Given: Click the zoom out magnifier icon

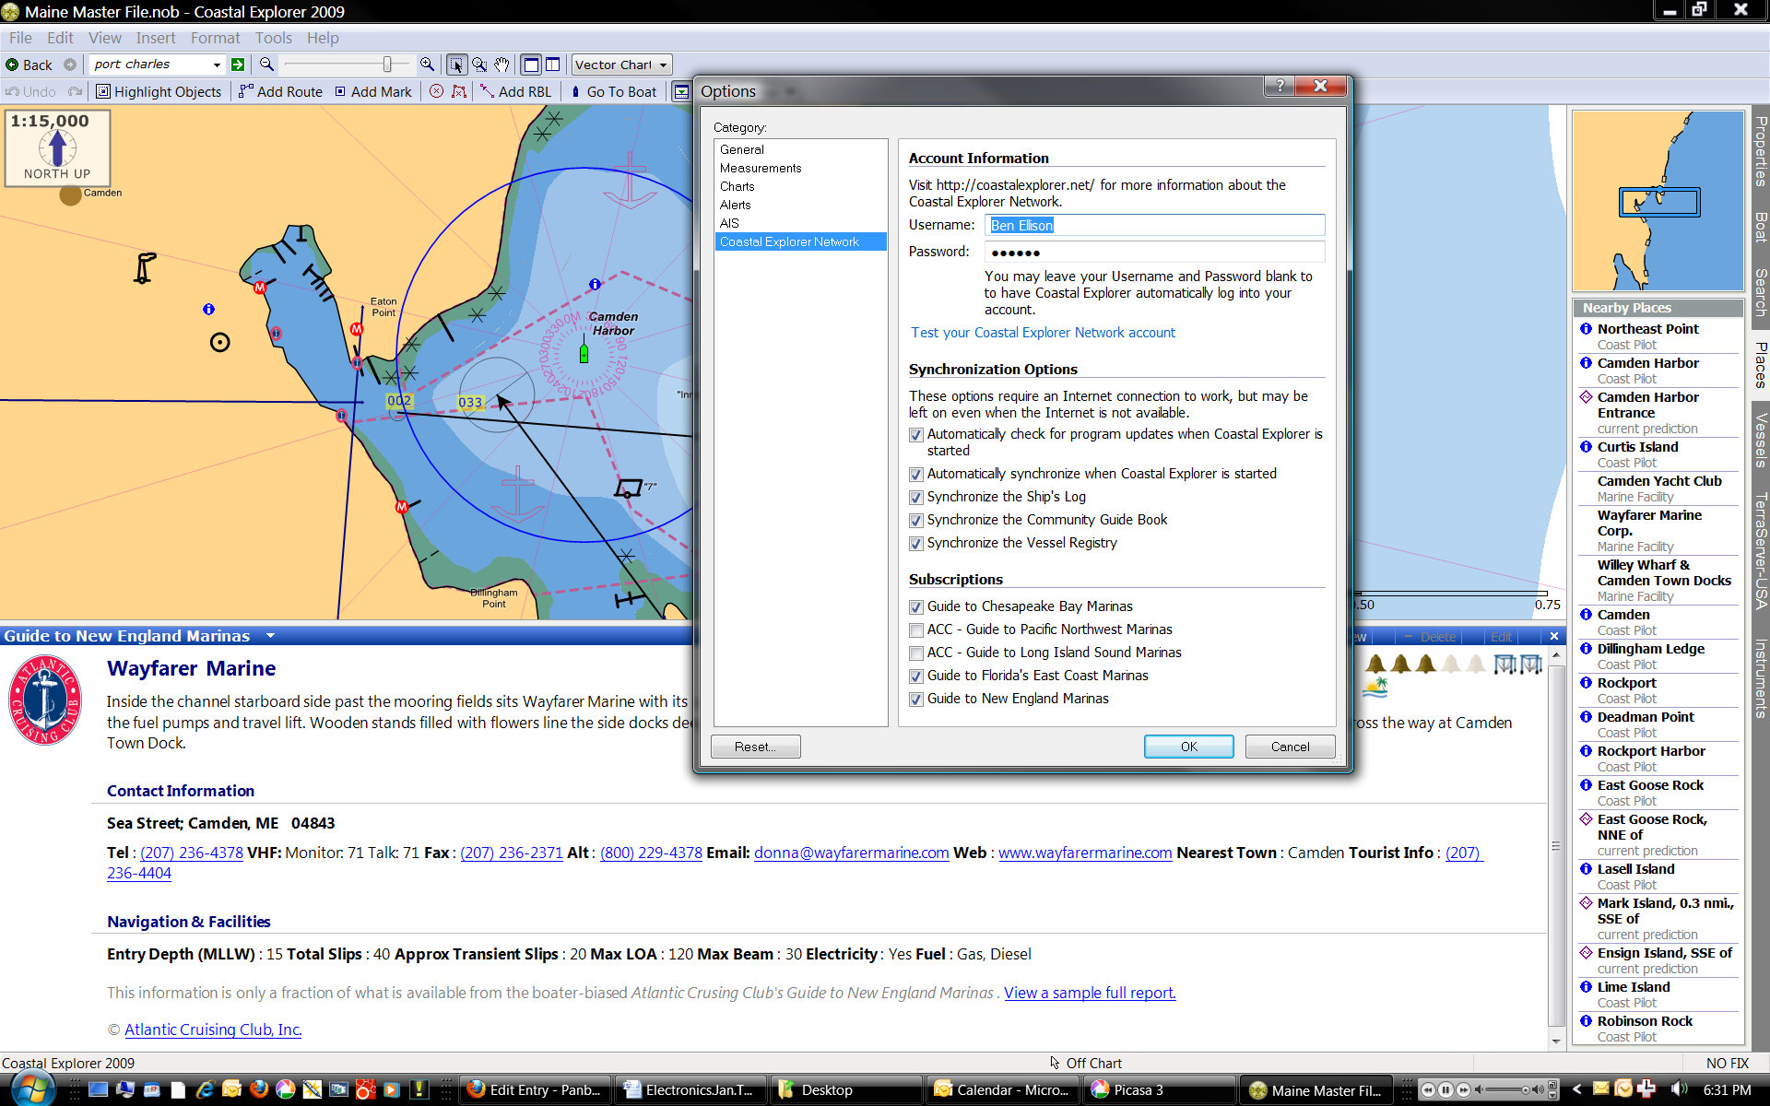Looking at the screenshot, I should [266, 64].
